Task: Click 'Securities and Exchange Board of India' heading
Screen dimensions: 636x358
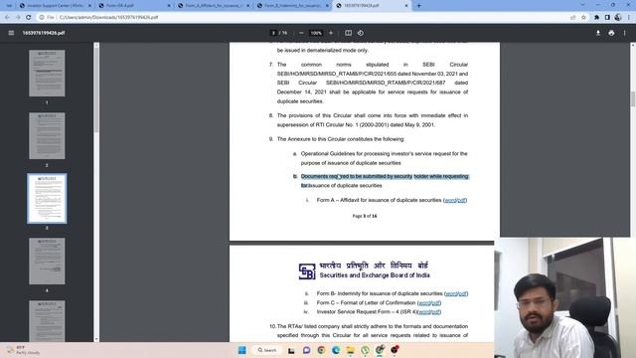Action: tap(375, 275)
